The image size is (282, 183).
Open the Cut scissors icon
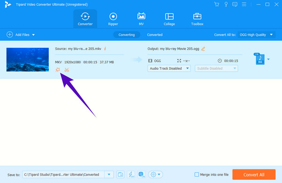67,70
